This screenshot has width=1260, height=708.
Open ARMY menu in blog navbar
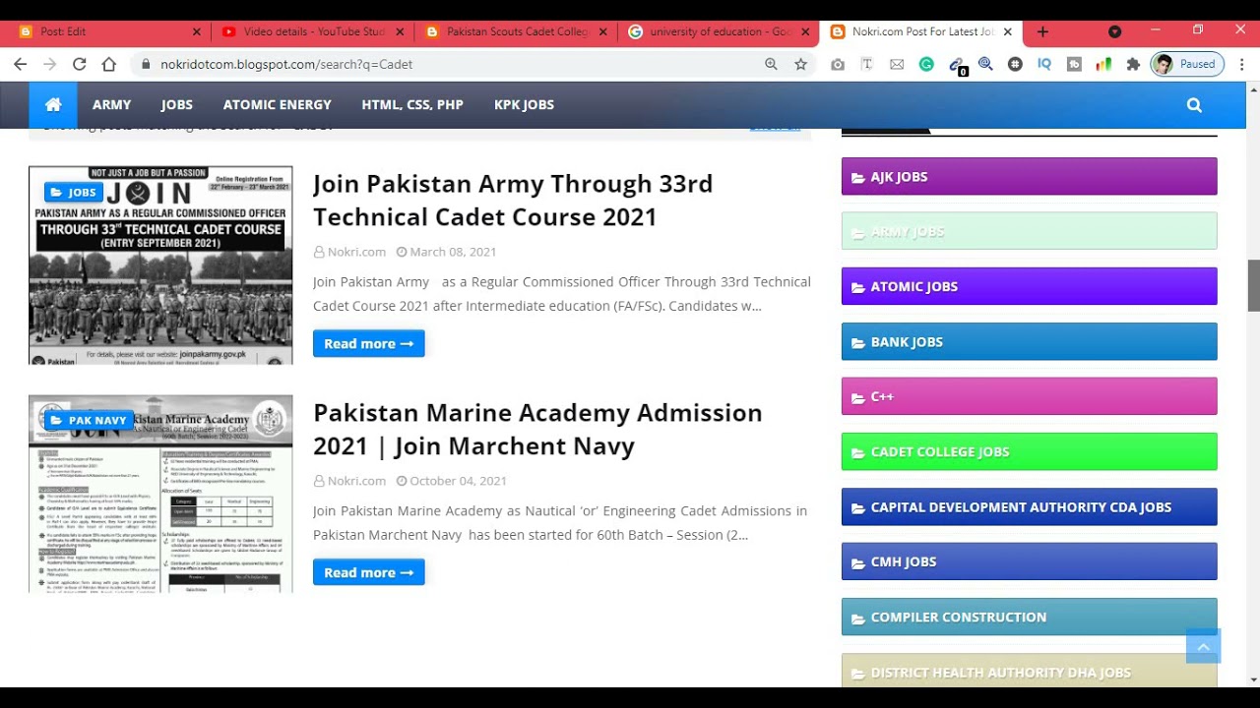click(x=111, y=104)
